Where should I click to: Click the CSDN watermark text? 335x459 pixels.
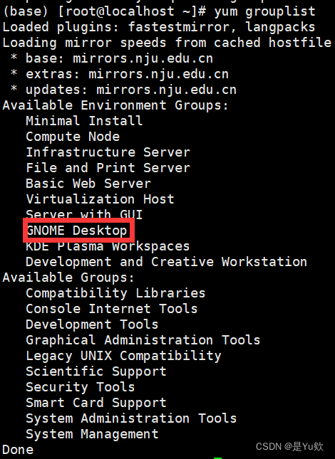tap(289, 446)
